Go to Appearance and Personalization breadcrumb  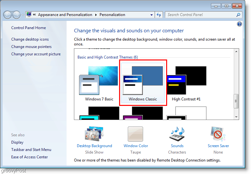[x=65, y=15]
